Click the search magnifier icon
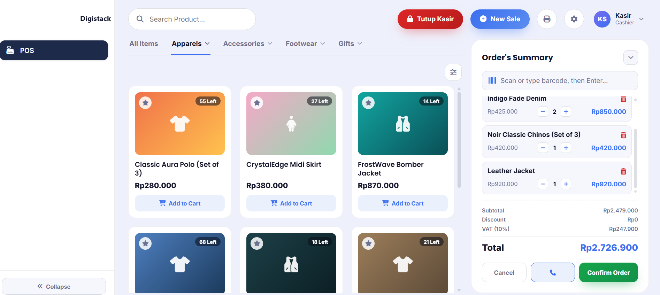 coord(140,19)
